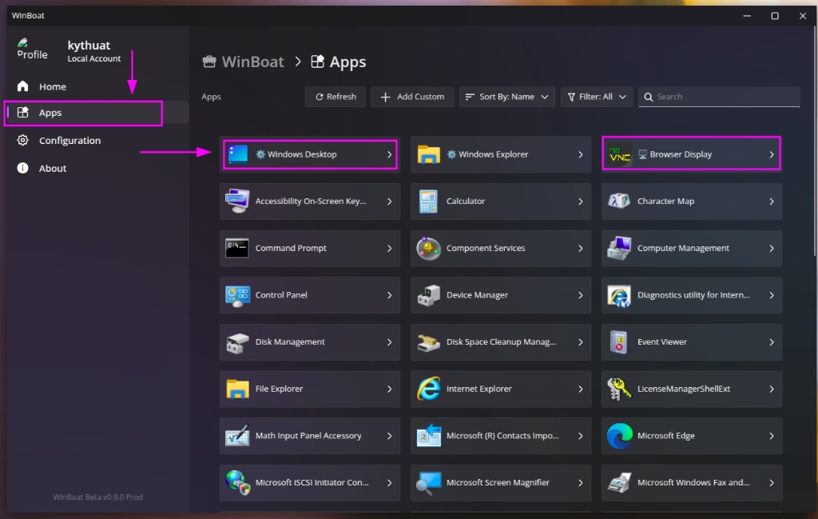Click the Search input field
Image resolution: width=818 pixels, height=519 pixels.
click(719, 97)
